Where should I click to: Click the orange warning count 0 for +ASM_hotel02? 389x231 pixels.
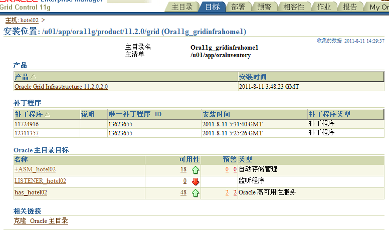227,169
